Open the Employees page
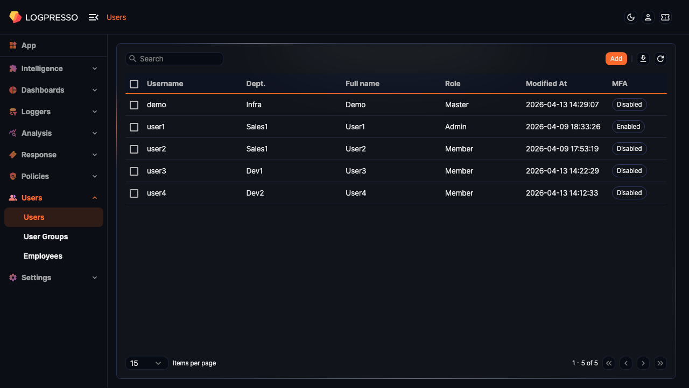 click(43, 256)
